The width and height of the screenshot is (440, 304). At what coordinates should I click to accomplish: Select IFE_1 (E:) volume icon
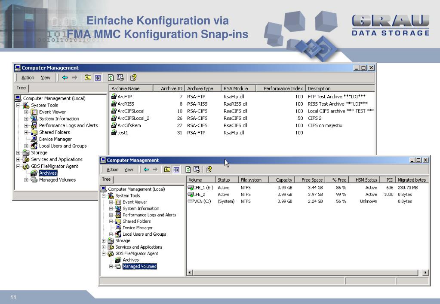click(191, 188)
